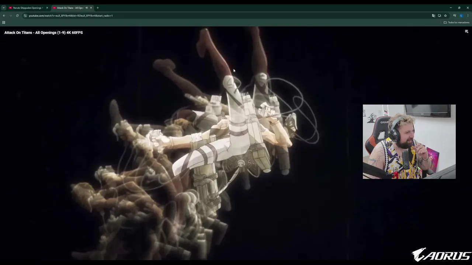
Task: Bookmark this page with the star icon
Action: [445, 15]
